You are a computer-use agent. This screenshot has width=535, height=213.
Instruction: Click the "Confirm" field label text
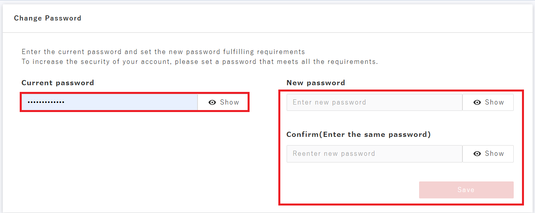pos(302,135)
